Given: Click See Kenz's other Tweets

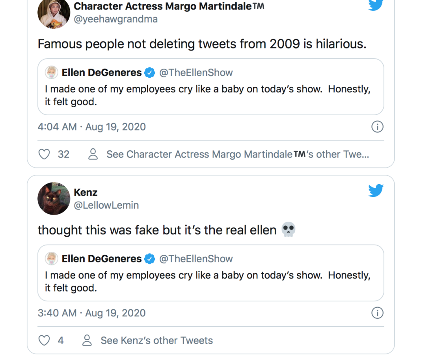Looking at the screenshot, I should 156,340.
